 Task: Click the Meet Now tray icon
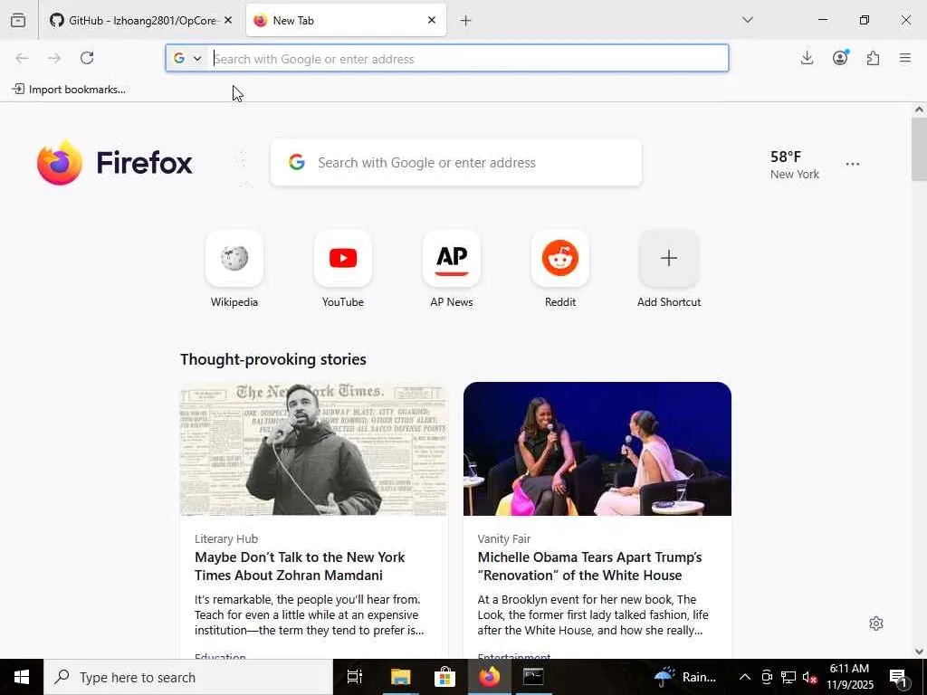(767, 677)
